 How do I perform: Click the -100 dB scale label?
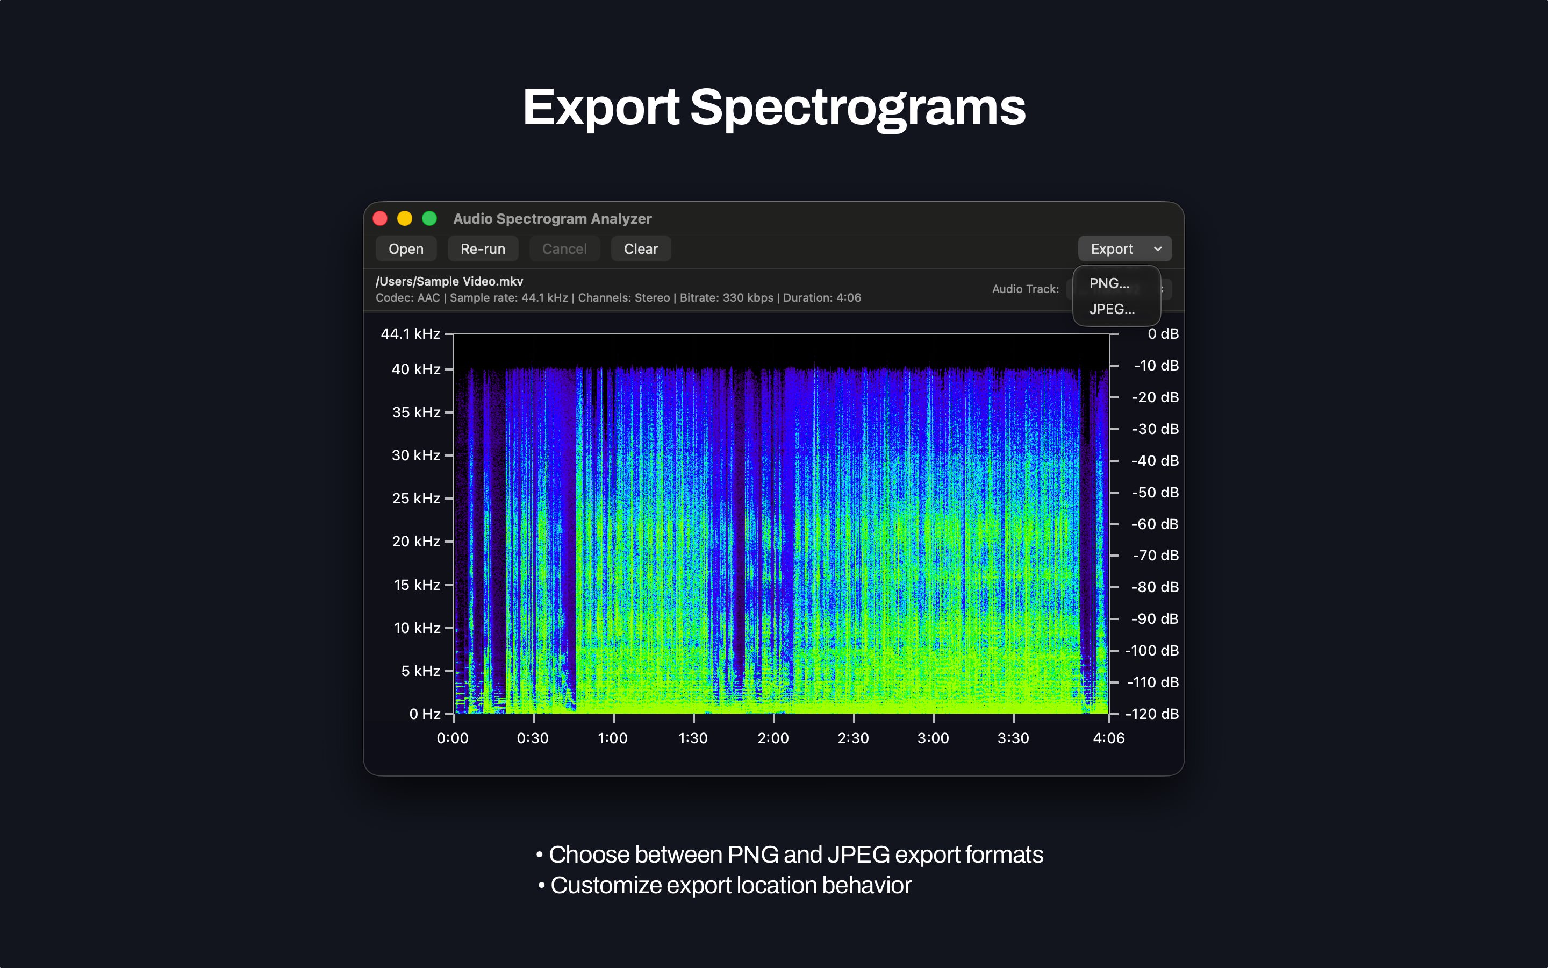click(1151, 651)
